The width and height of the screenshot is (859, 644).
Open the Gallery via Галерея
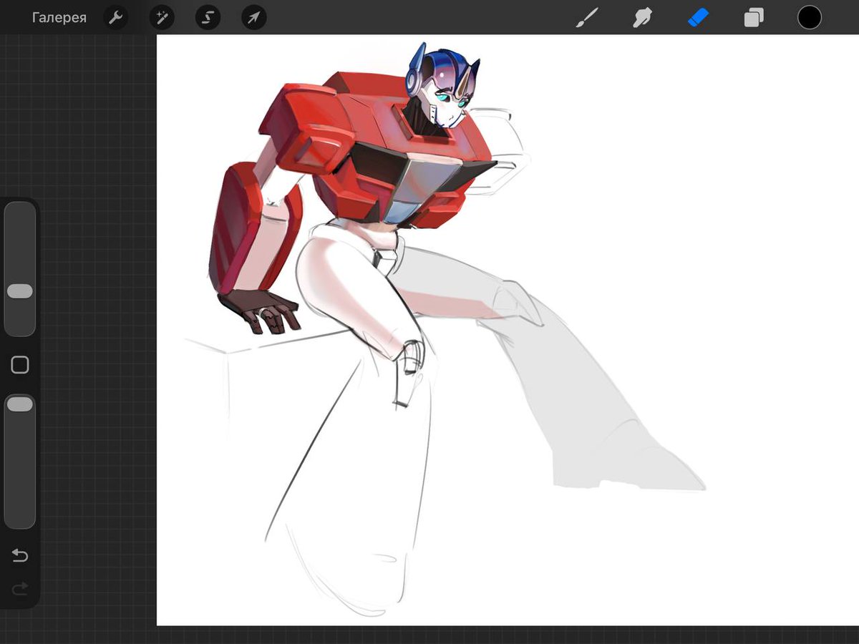59,18
